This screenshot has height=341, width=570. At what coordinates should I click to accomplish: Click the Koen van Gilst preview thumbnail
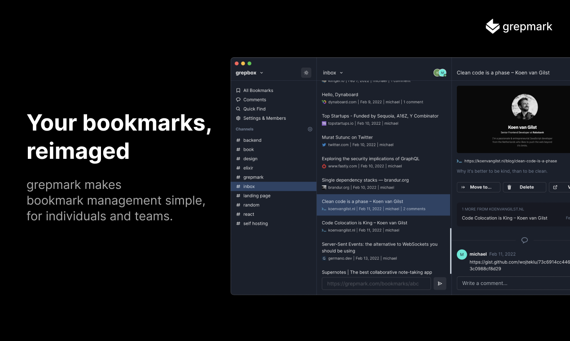point(513,119)
